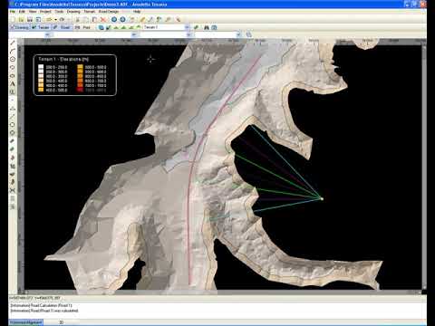Image resolution: width=435 pixels, height=326 pixels.
Task: Open the Help menu
Action: (x=137, y=12)
